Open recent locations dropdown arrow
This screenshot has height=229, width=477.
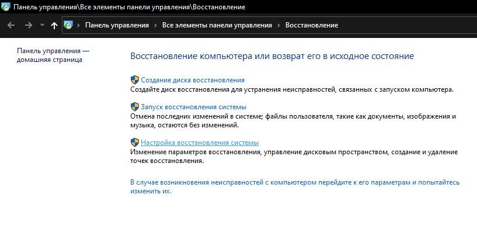click(42, 25)
